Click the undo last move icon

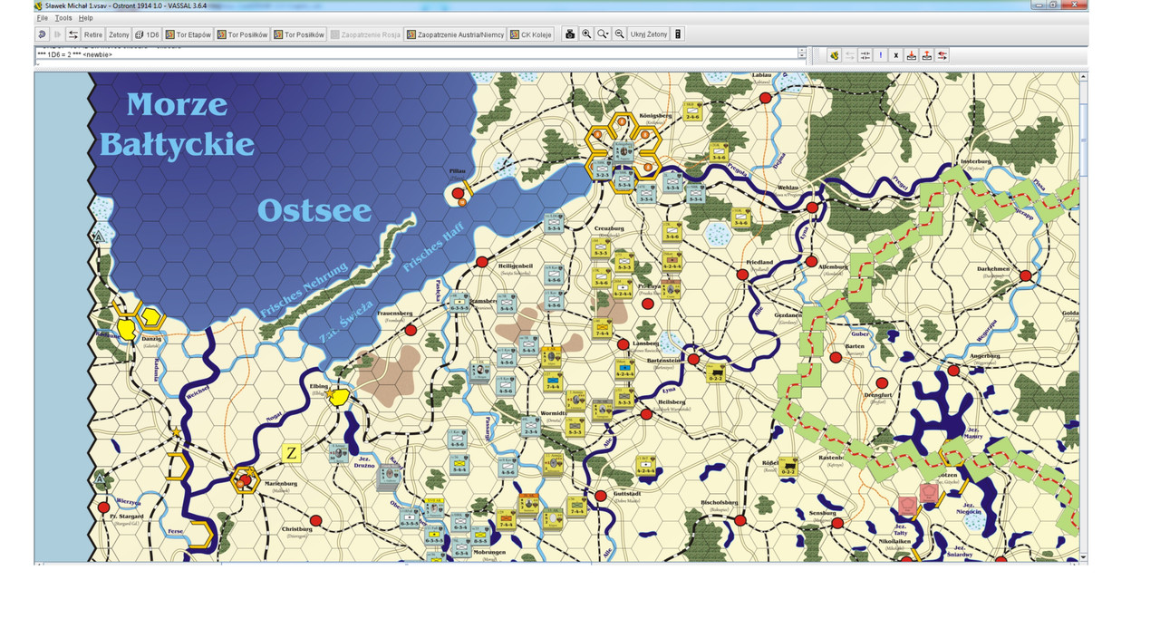pyautogui.click(x=42, y=34)
